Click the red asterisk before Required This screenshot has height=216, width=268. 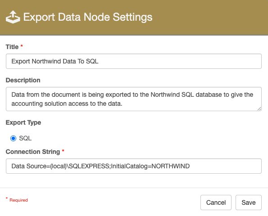click(7, 198)
